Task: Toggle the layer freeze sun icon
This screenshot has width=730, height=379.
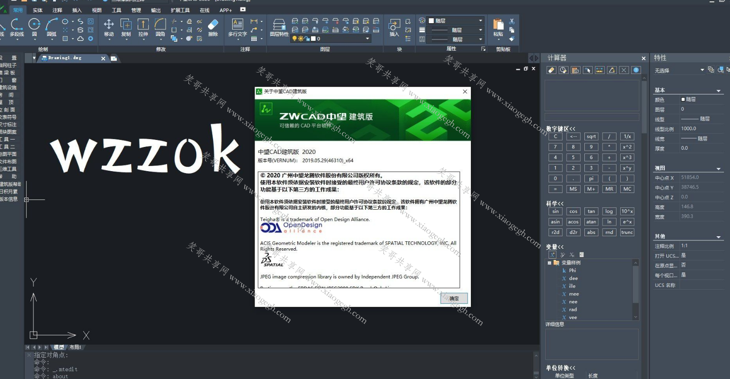Action: click(x=301, y=39)
